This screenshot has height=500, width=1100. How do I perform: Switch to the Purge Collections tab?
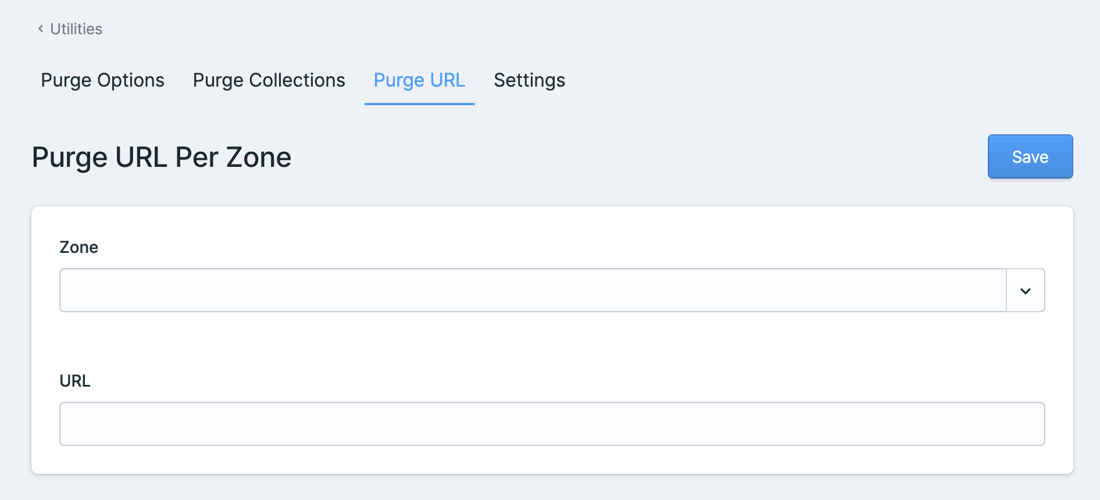[x=269, y=80]
